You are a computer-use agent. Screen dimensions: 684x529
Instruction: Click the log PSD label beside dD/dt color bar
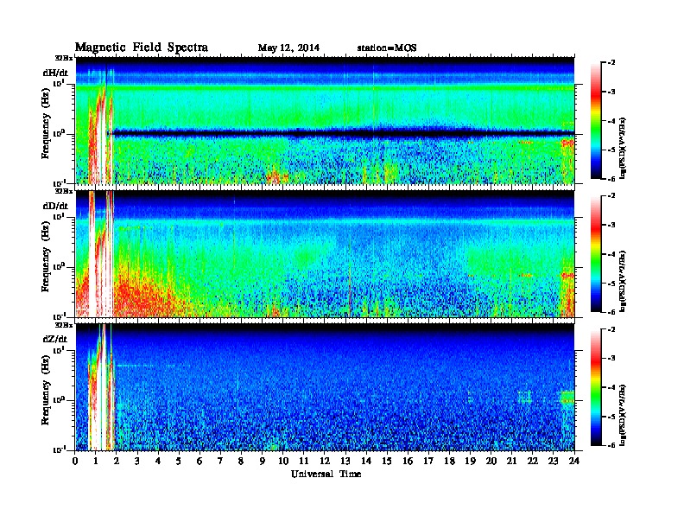(x=624, y=281)
